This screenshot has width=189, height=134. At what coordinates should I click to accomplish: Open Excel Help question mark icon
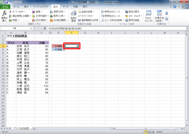(175, 7)
